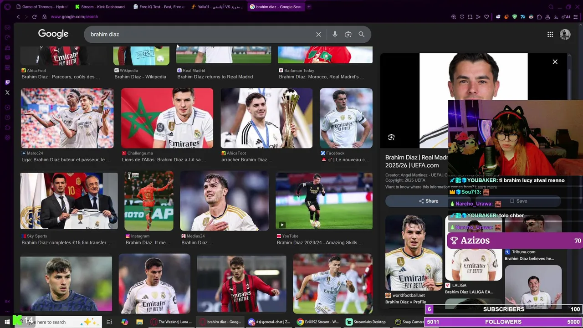Image resolution: width=583 pixels, height=328 pixels.
Task: Open the Barlaman Today result link
Action: tap(321, 77)
